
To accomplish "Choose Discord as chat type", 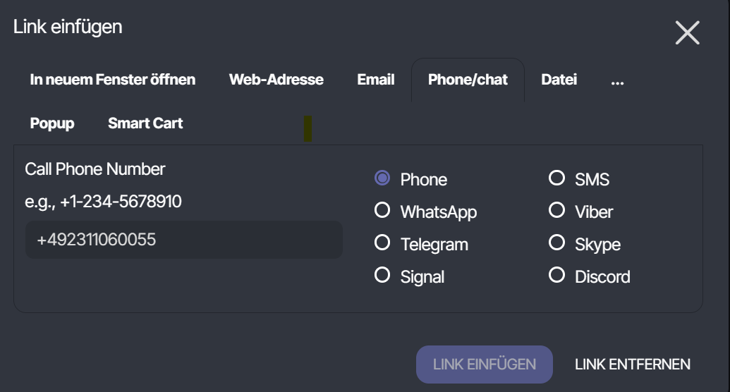I will click(x=556, y=275).
